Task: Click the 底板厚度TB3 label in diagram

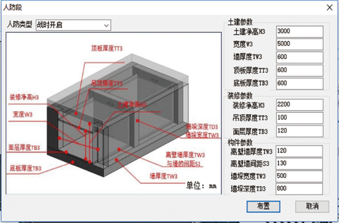Action: coord(26,168)
